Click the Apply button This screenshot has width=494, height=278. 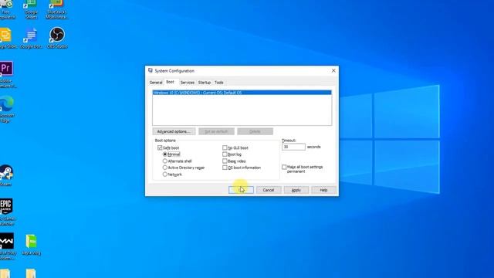coord(296,190)
